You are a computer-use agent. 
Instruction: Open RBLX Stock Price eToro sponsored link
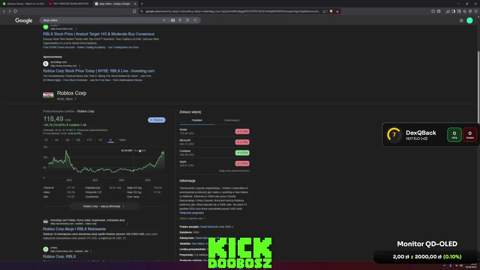pos(99,34)
